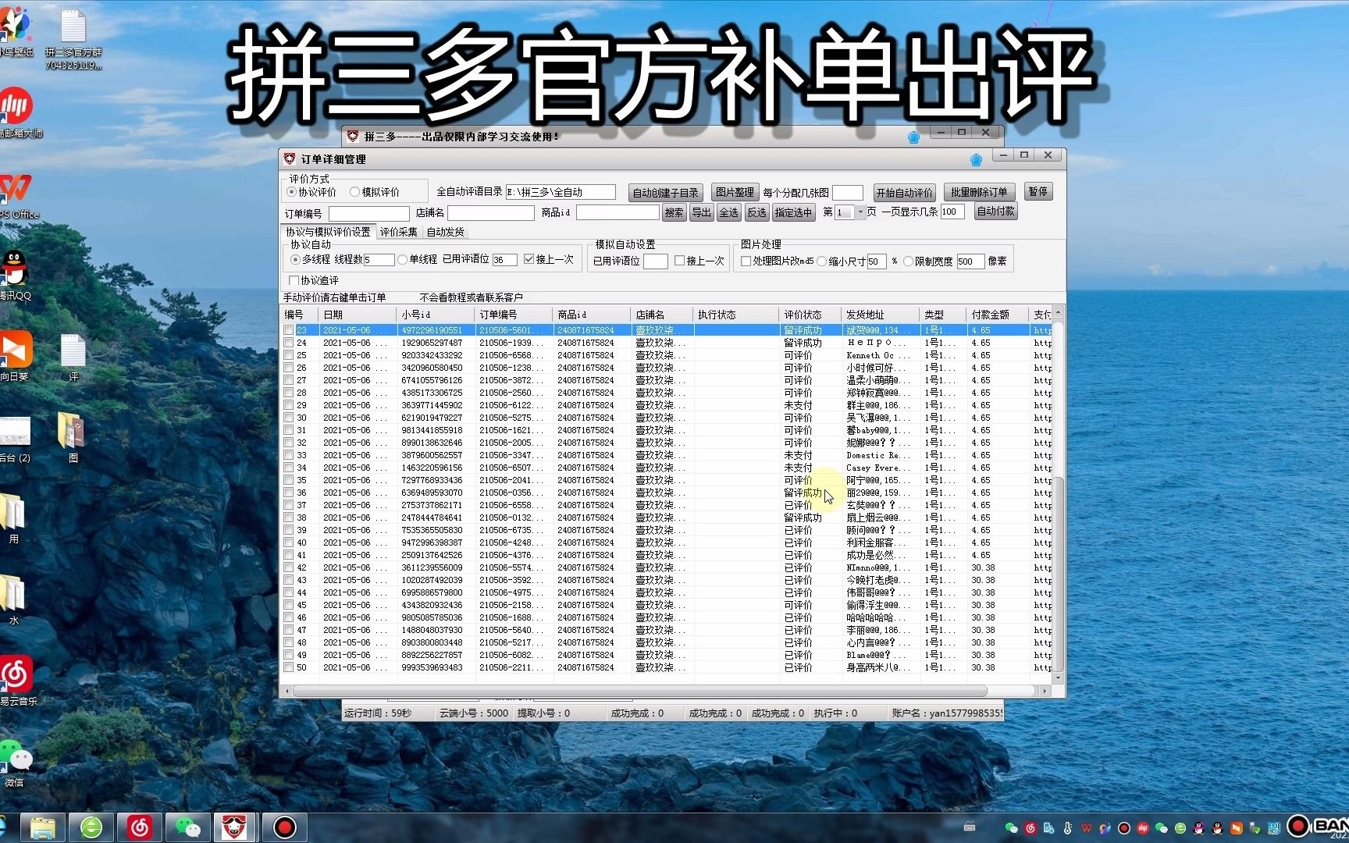This screenshot has height=843, width=1349.
Task: Open the 图 folder on desktop
Action: click(72, 437)
